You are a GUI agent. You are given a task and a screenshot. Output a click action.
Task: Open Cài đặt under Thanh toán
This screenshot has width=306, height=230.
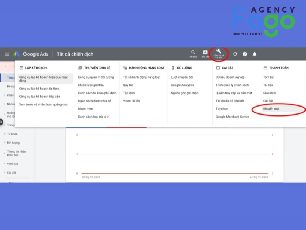coord(268,101)
